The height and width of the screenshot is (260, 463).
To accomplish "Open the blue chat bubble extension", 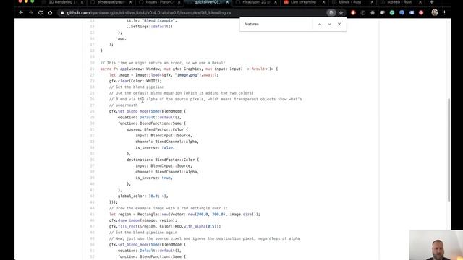I will click(x=402, y=13).
